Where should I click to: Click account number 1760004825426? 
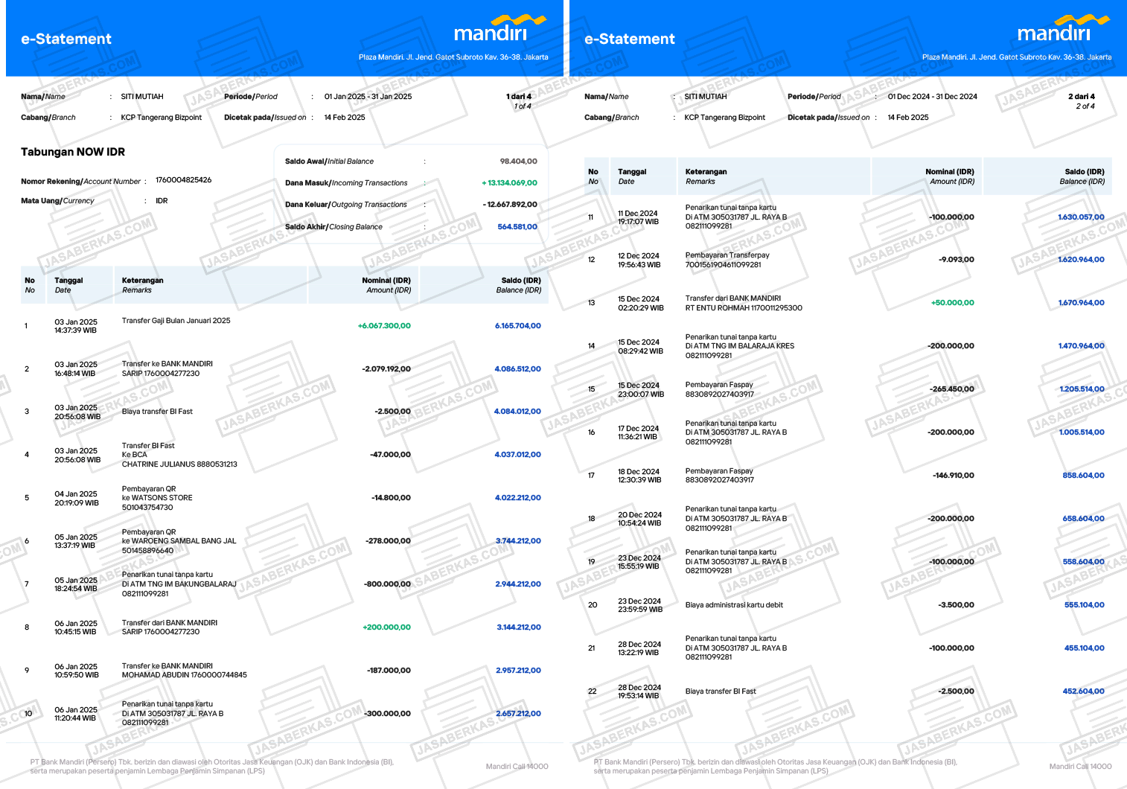183,180
